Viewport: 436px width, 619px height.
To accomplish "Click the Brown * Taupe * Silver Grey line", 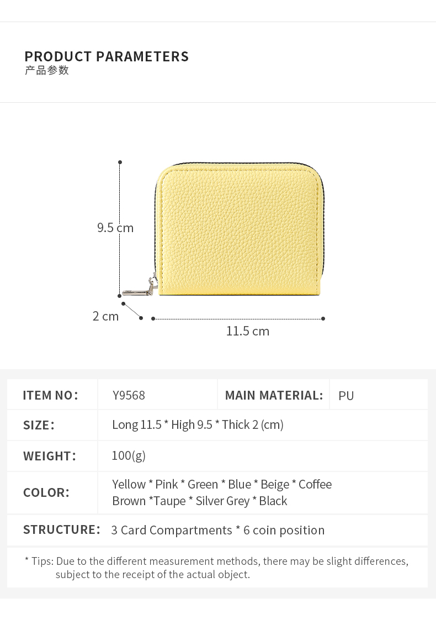I will click(x=199, y=501).
